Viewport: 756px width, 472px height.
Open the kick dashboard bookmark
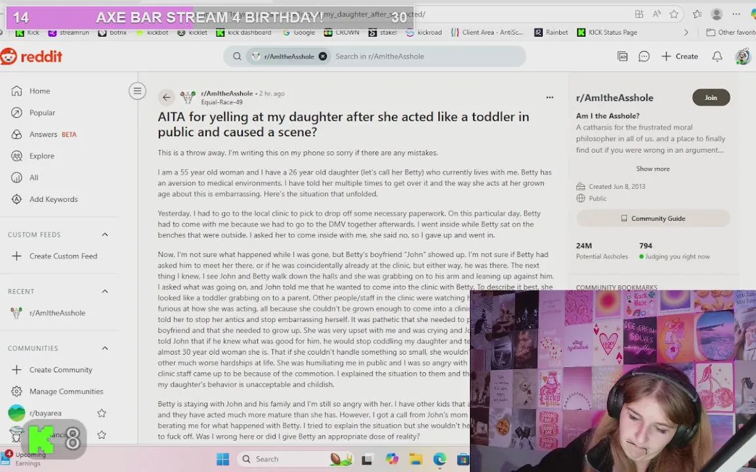244,32
